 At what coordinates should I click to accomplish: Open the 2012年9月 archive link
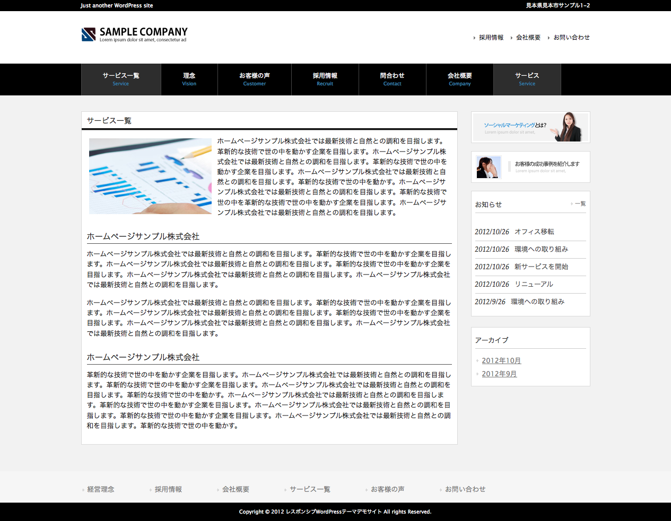[x=499, y=374]
